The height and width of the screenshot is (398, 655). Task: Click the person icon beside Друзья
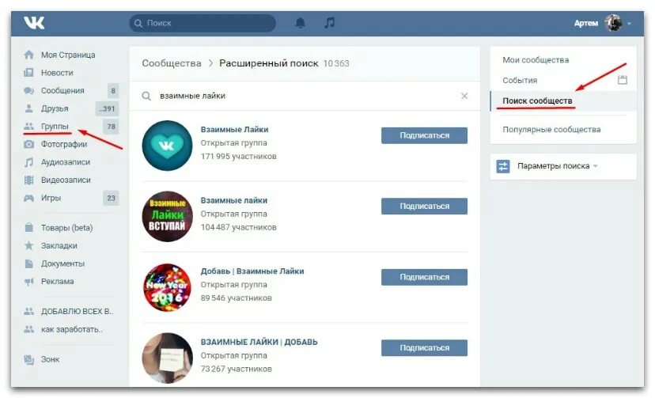tap(28, 108)
